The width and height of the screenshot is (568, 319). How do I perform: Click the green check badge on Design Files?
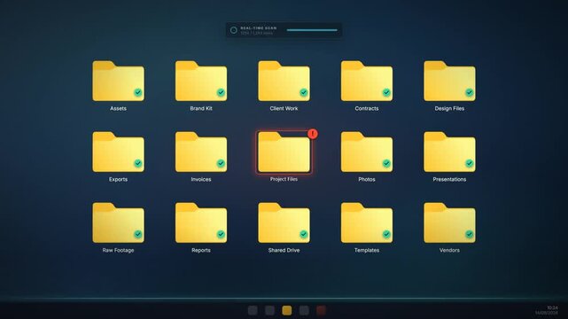[x=470, y=92]
